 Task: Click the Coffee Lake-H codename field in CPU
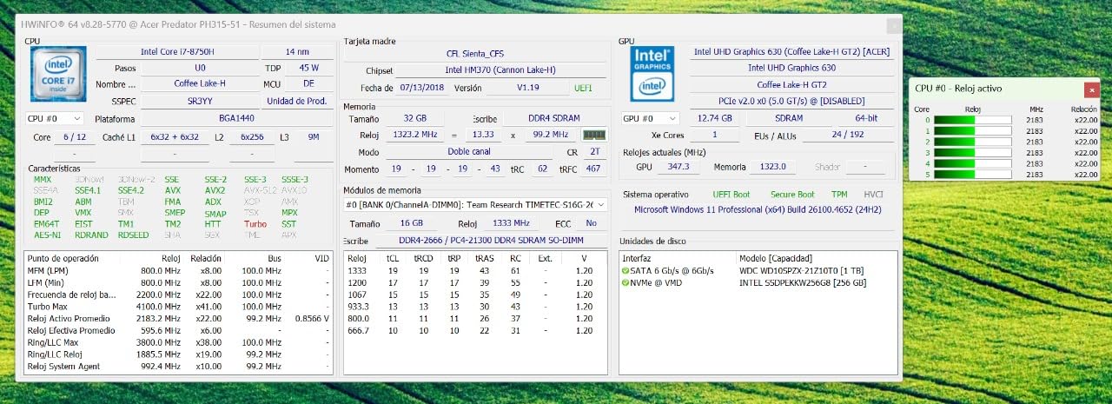200,84
